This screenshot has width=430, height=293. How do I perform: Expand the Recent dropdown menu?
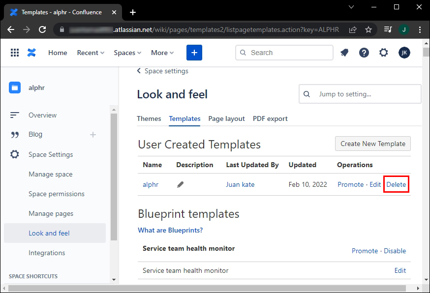pos(91,53)
